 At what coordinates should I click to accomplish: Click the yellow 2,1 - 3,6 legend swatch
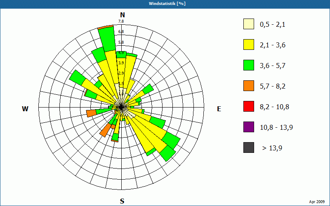tap(249, 44)
